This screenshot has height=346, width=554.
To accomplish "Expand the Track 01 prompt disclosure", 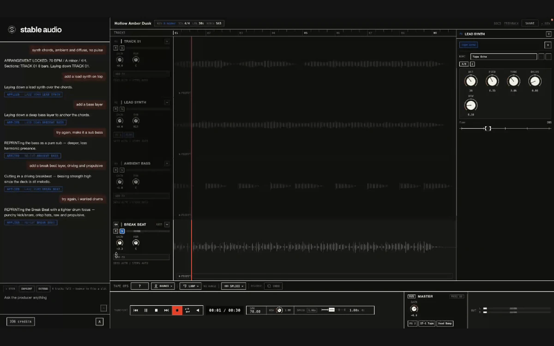I will pos(185,93).
